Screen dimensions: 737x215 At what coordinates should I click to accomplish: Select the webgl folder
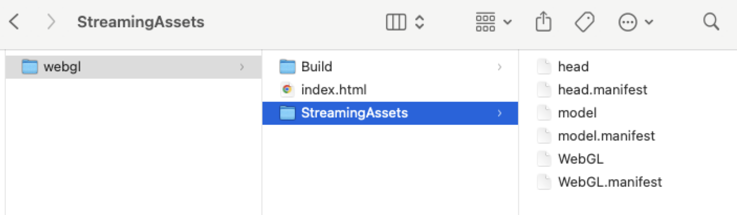pyautogui.click(x=62, y=67)
